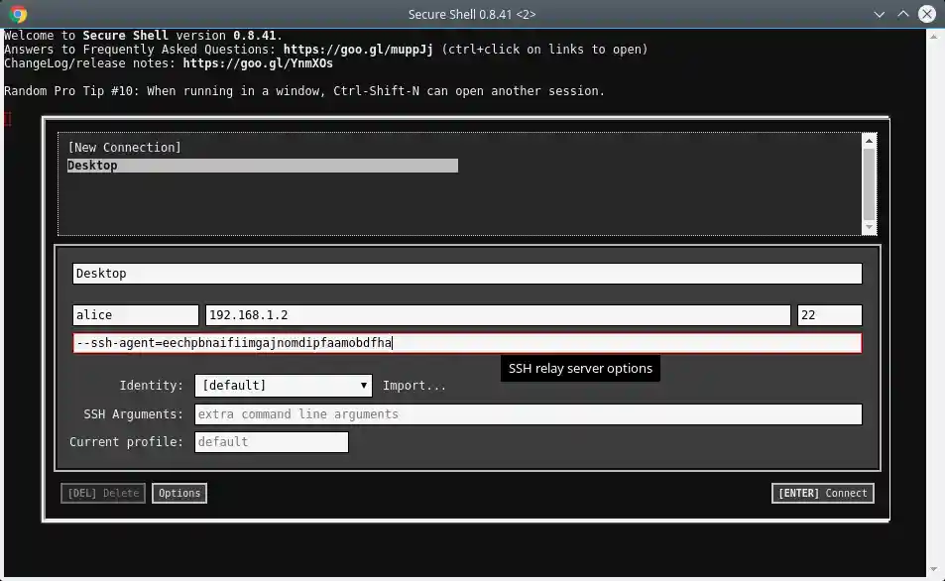Focus the SSH Arguments field
The image size is (945, 581).
[528, 414]
